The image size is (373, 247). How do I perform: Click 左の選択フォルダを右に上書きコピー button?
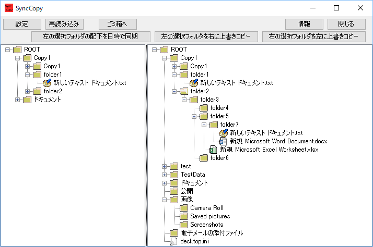(206, 36)
